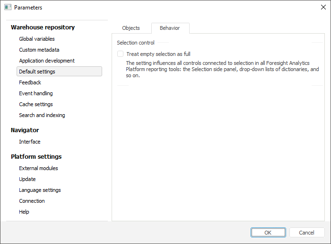This screenshot has width=331, height=244.
Task: Switch to the Objects tab
Action: 131,28
